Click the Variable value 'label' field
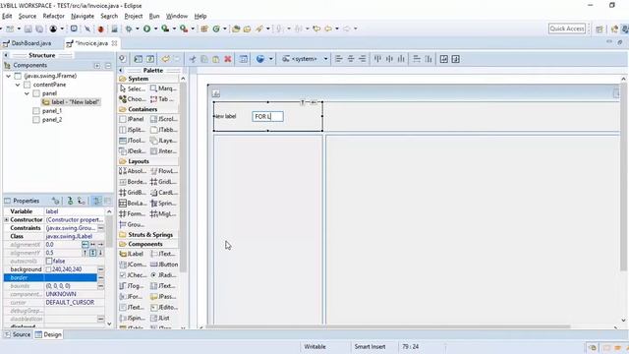 pos(75,211)
